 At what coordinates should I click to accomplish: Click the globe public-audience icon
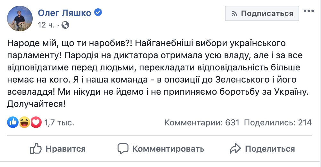[65, 25]
